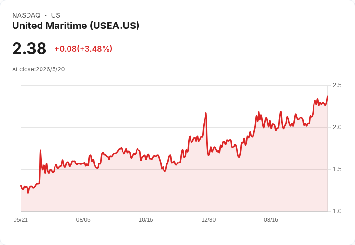
Task: Click the 2.38 closing price
Action: pos(29,48)
